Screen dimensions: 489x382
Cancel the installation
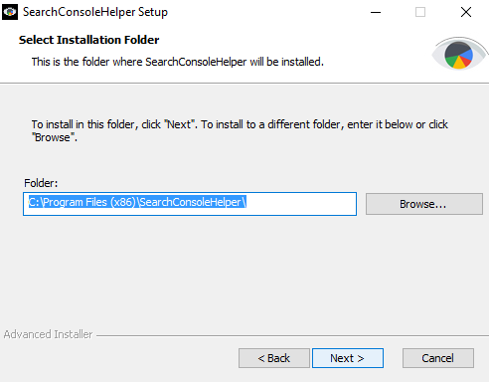point(438,358)
